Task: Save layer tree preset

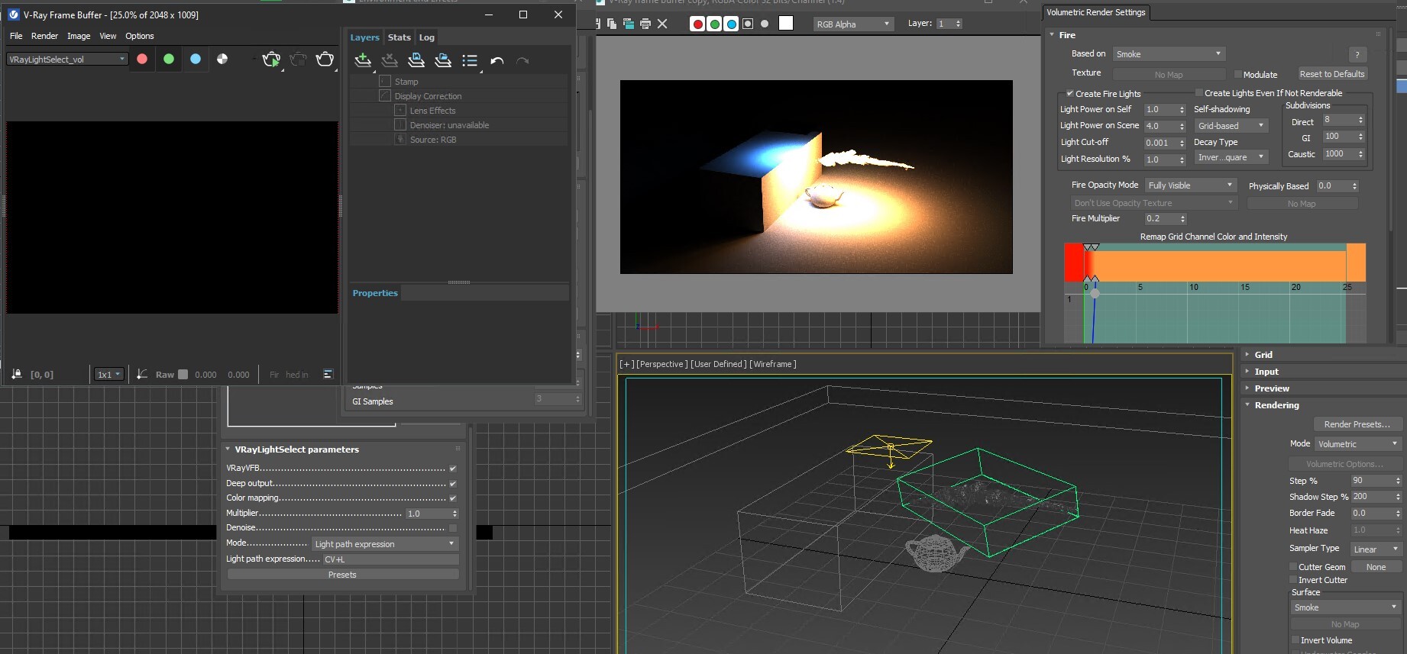Action: click(x=416, y=61)
